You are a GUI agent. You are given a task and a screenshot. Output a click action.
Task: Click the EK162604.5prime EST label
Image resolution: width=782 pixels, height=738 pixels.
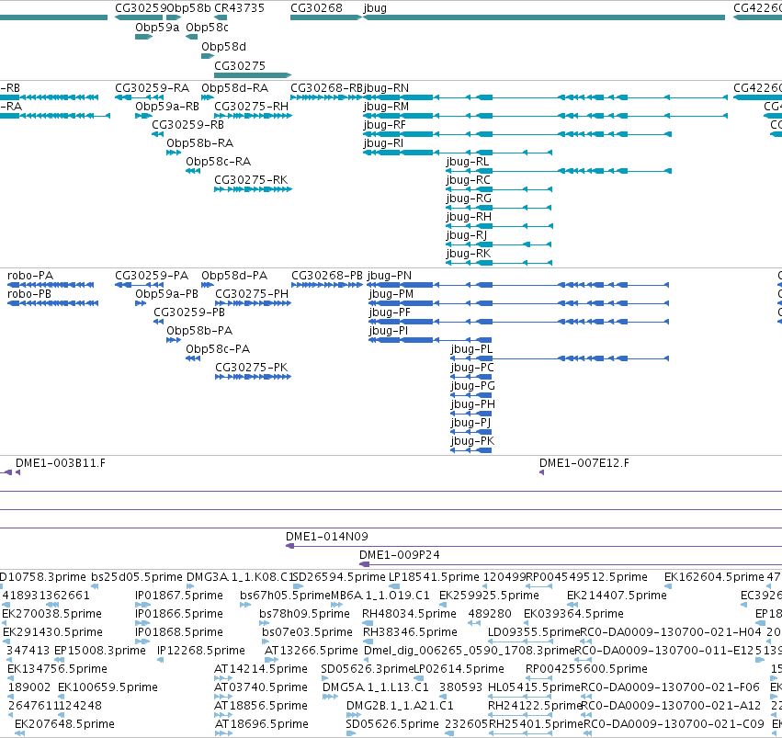714,577
